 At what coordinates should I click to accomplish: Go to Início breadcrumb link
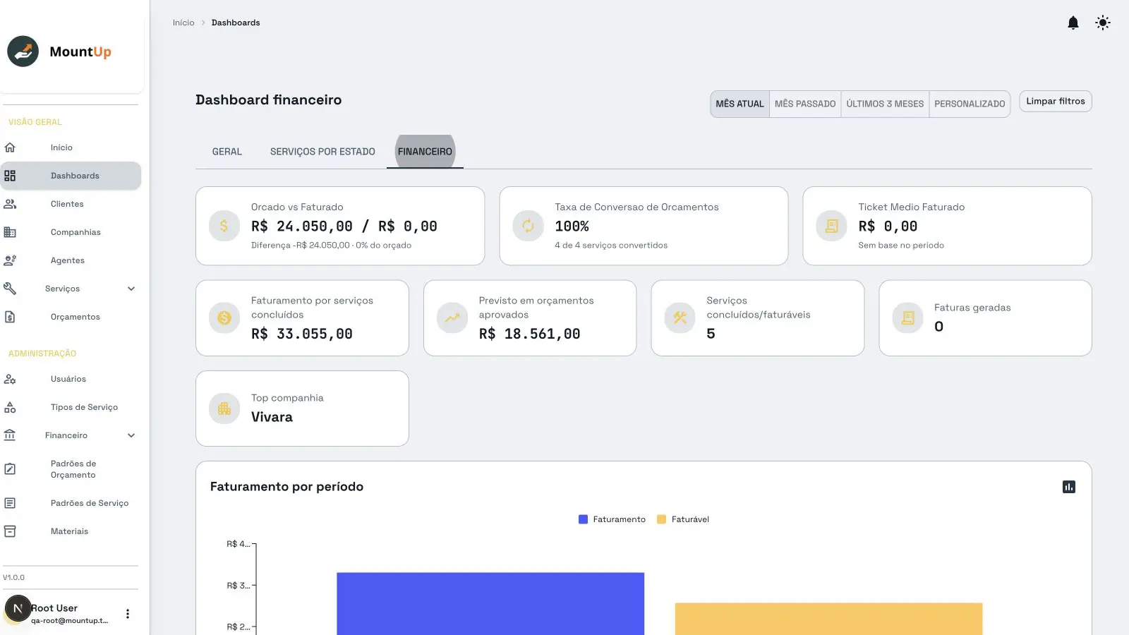click(x=183, y=23)
